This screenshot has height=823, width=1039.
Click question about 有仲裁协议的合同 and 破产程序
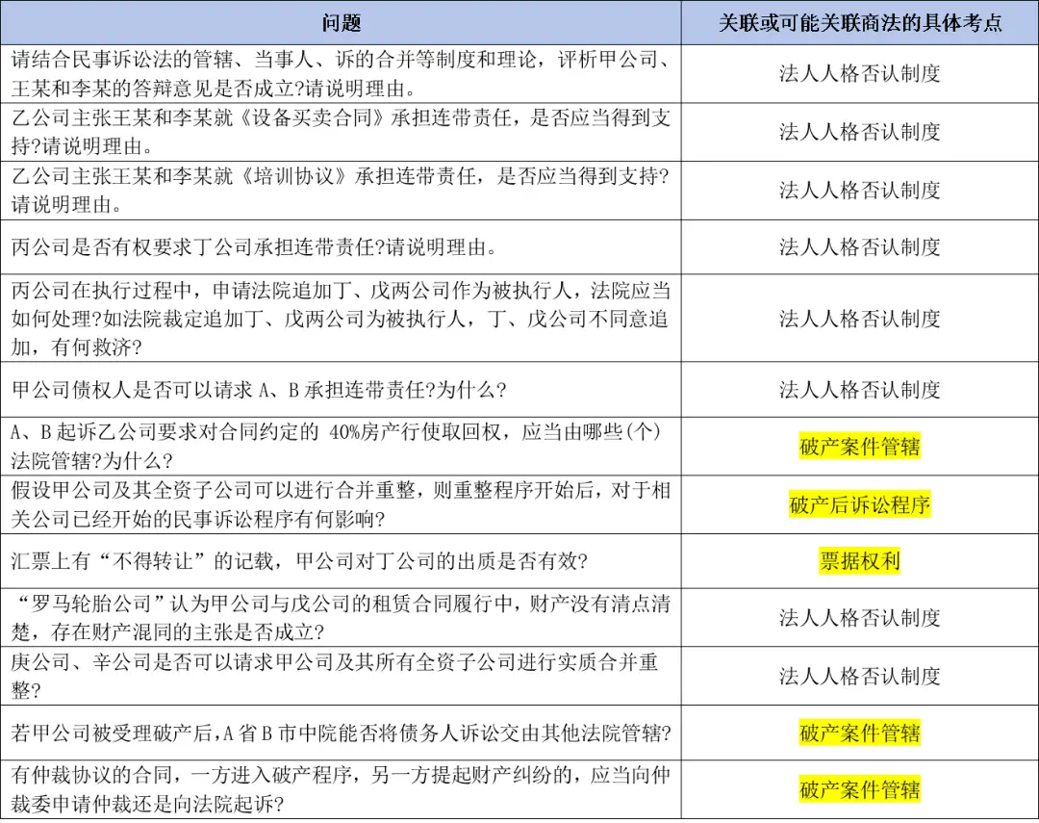342,789
